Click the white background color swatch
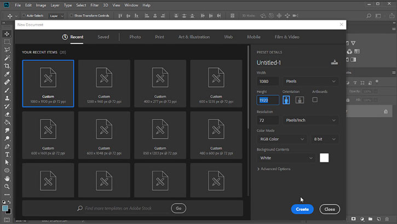Viewport: 397px width, 224px height. [324, 158]
